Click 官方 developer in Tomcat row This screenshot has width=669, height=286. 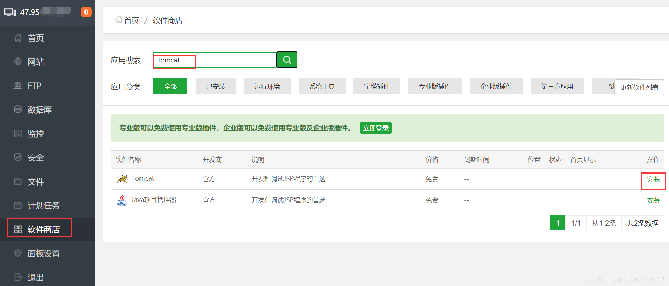pyautogui.click(x=209, y=179)
